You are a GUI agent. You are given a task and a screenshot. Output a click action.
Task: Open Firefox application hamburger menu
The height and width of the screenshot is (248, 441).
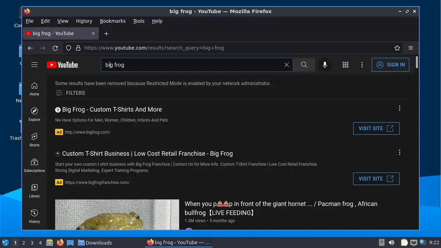[411, 48]
